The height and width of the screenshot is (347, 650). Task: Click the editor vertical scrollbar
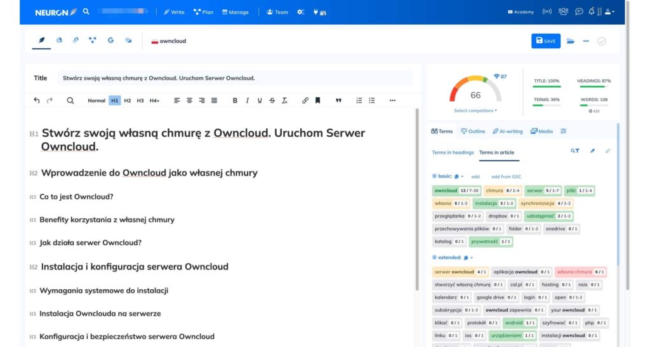click(x=416, y=199)
